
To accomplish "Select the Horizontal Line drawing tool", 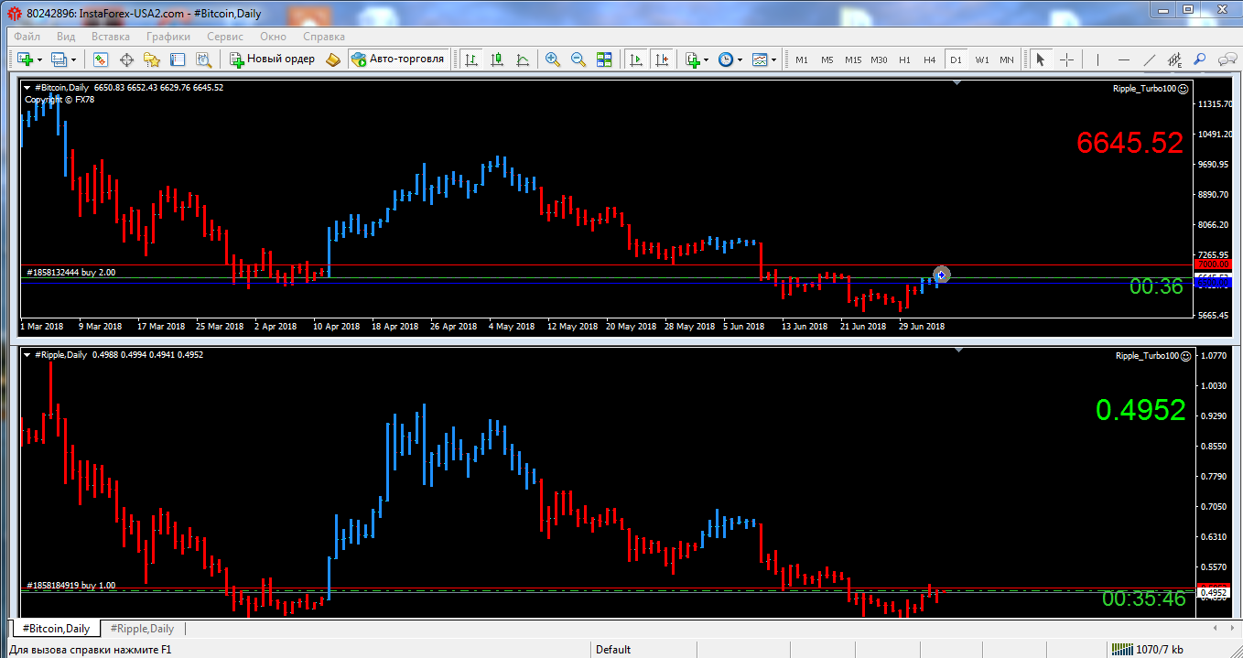I will [1124, 59].
